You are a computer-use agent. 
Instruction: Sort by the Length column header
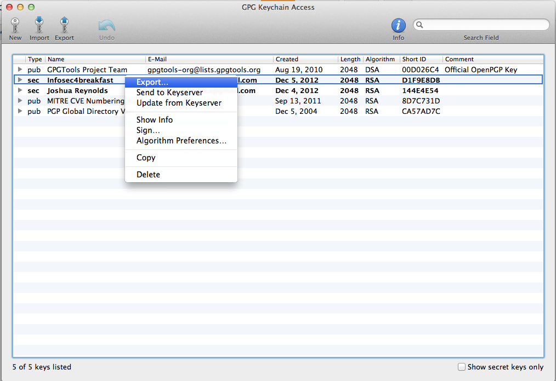(x=350, y=59)
